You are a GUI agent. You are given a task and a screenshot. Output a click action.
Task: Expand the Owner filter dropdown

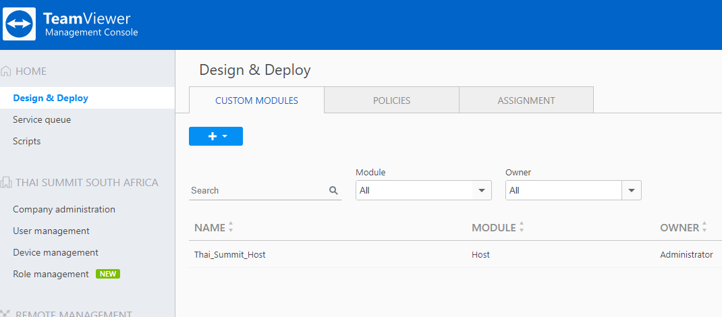pos(631,190)
